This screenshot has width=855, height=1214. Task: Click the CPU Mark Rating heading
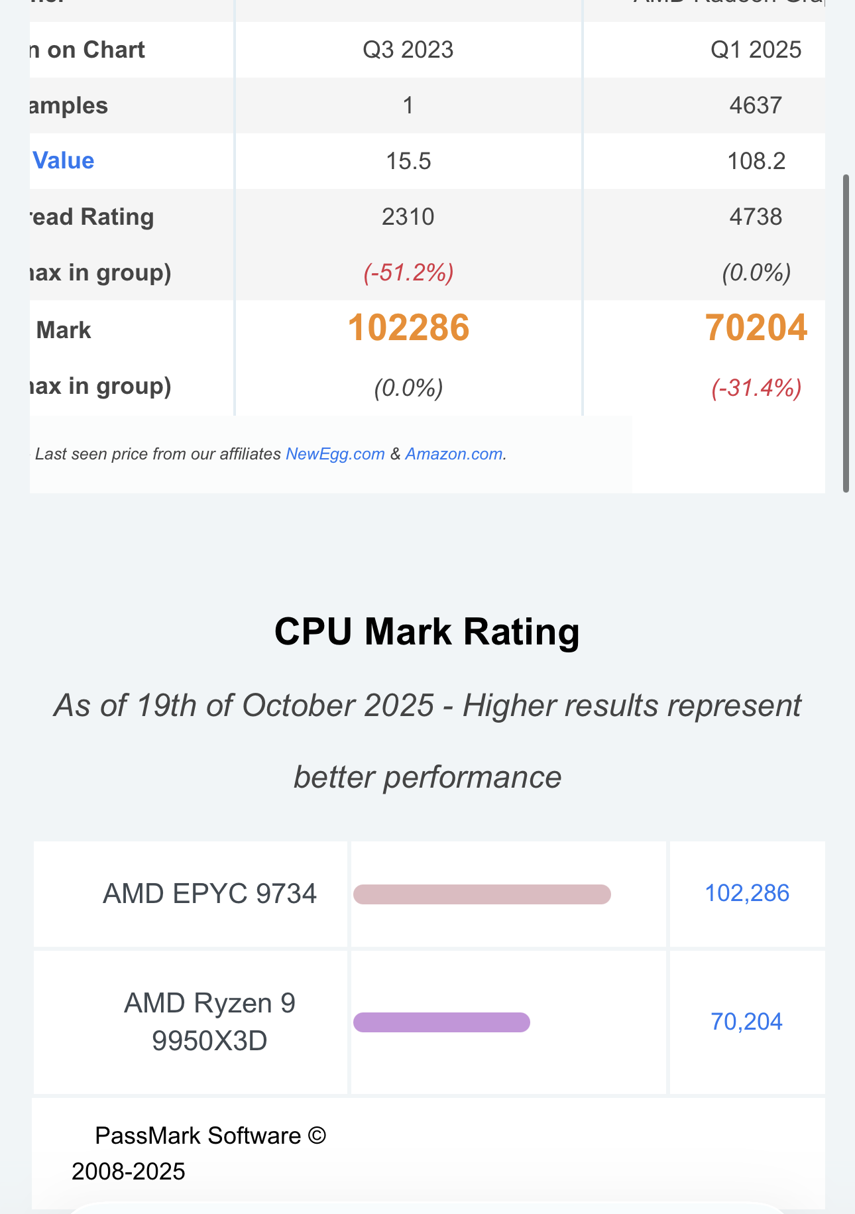point(427,631)
